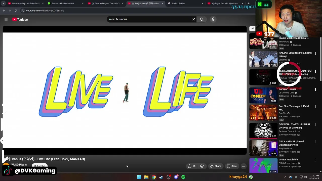322x181 pixels.
Task: Open options for Uranus Explain it video
Action: tap(315, 160)
